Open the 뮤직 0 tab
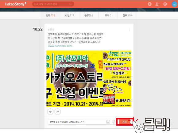The height and width of the screenshot is (133, 178). click(x=108, y=15)
